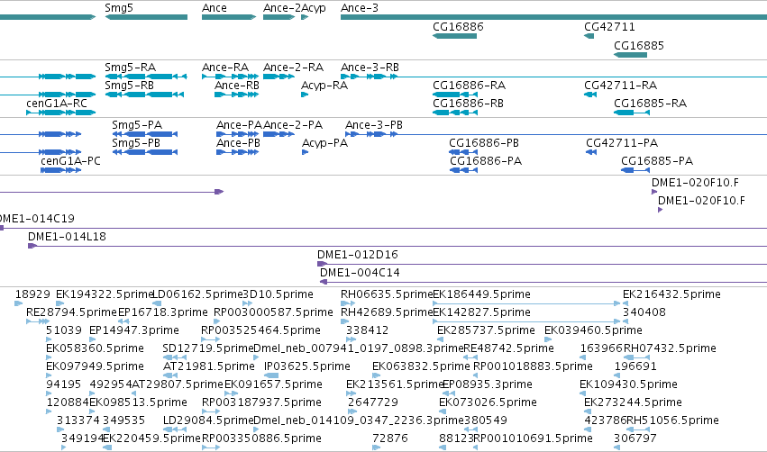Select EST EK109430.5prime

pyautogui.click(x=628, y=384)
